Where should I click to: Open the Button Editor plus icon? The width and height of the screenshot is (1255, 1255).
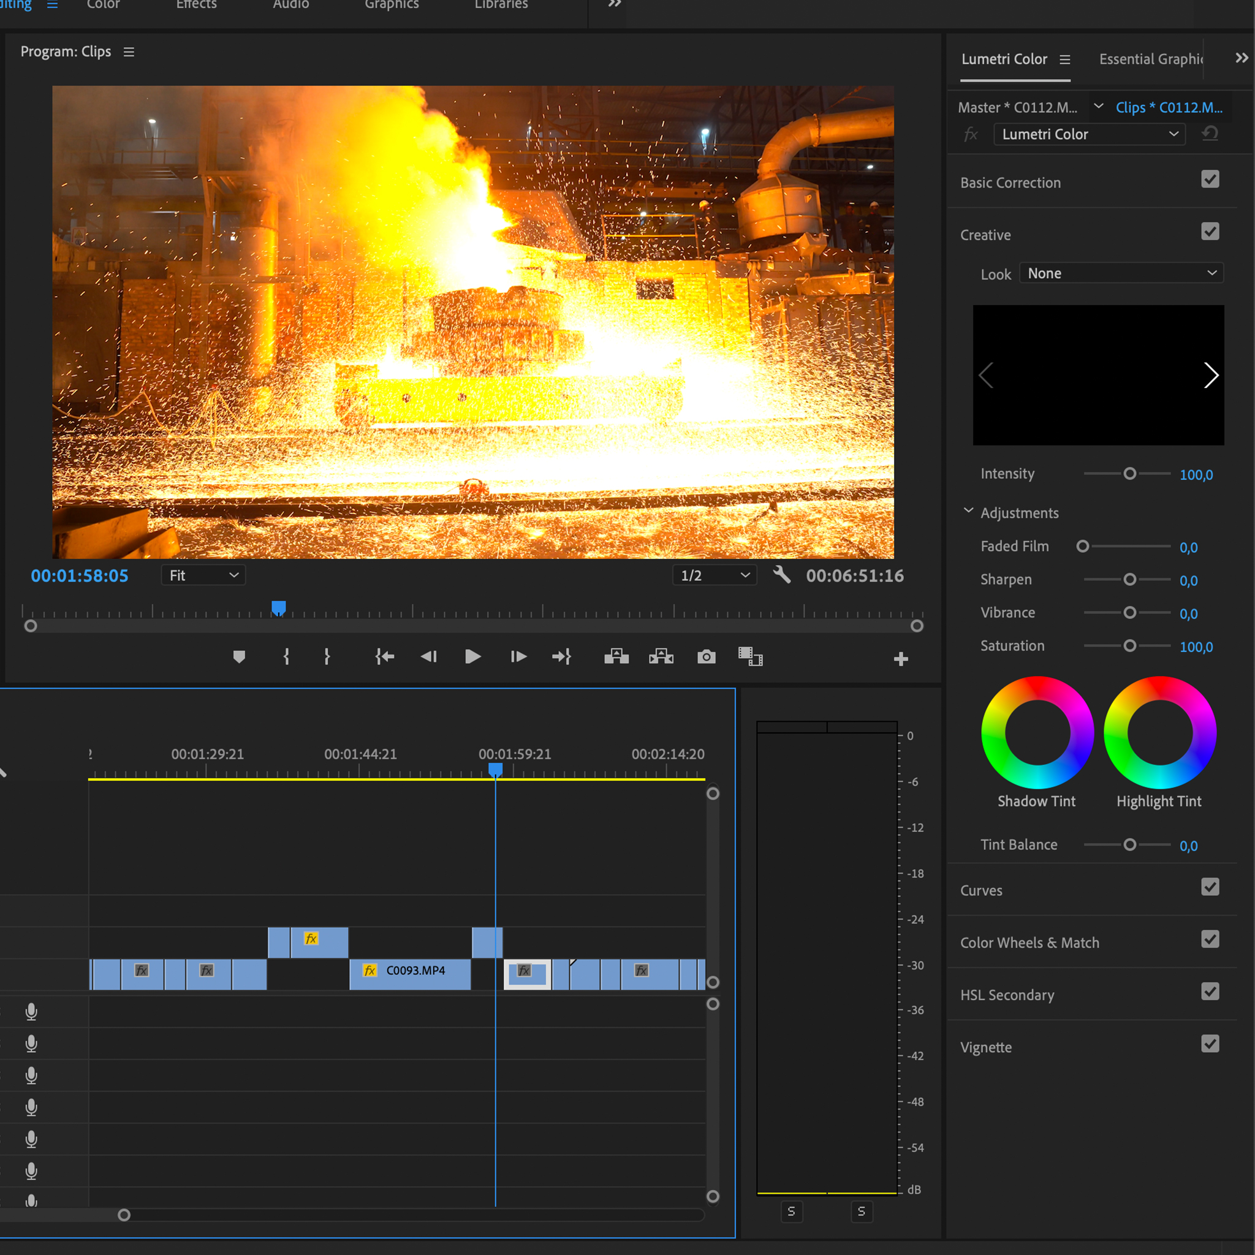pos(900,659)
